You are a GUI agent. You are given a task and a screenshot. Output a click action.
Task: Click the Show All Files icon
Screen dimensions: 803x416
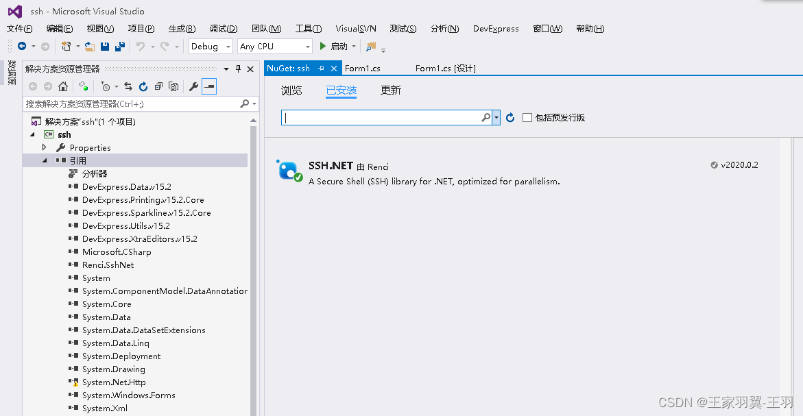coord(173,86)
